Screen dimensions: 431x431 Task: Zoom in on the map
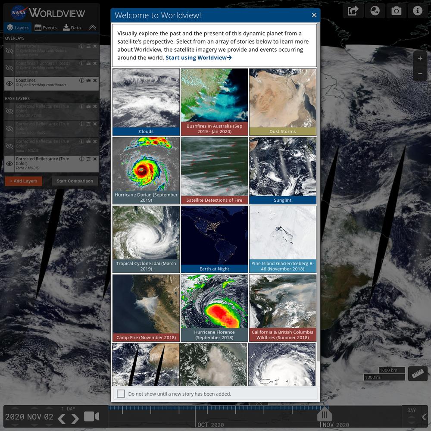420,59
